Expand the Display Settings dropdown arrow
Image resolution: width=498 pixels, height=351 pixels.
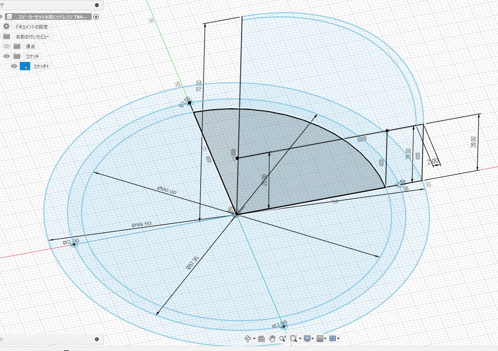coord(313,339)
